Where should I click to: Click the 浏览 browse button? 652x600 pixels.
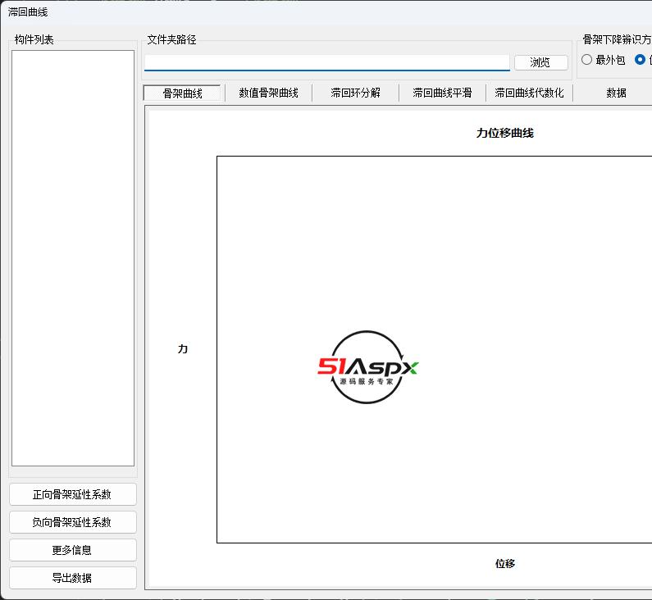541,63
